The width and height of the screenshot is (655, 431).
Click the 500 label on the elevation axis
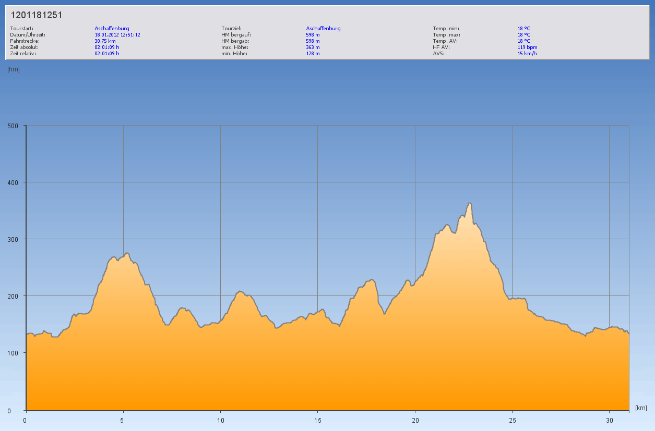(x=13, y=126)
